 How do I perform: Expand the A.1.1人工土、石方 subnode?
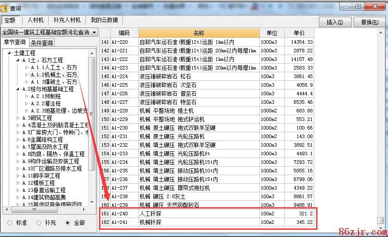[26, 67]
